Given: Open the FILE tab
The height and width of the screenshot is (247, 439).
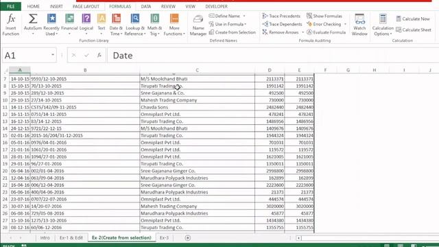Looking at the screenshot, I should [11, 6].
